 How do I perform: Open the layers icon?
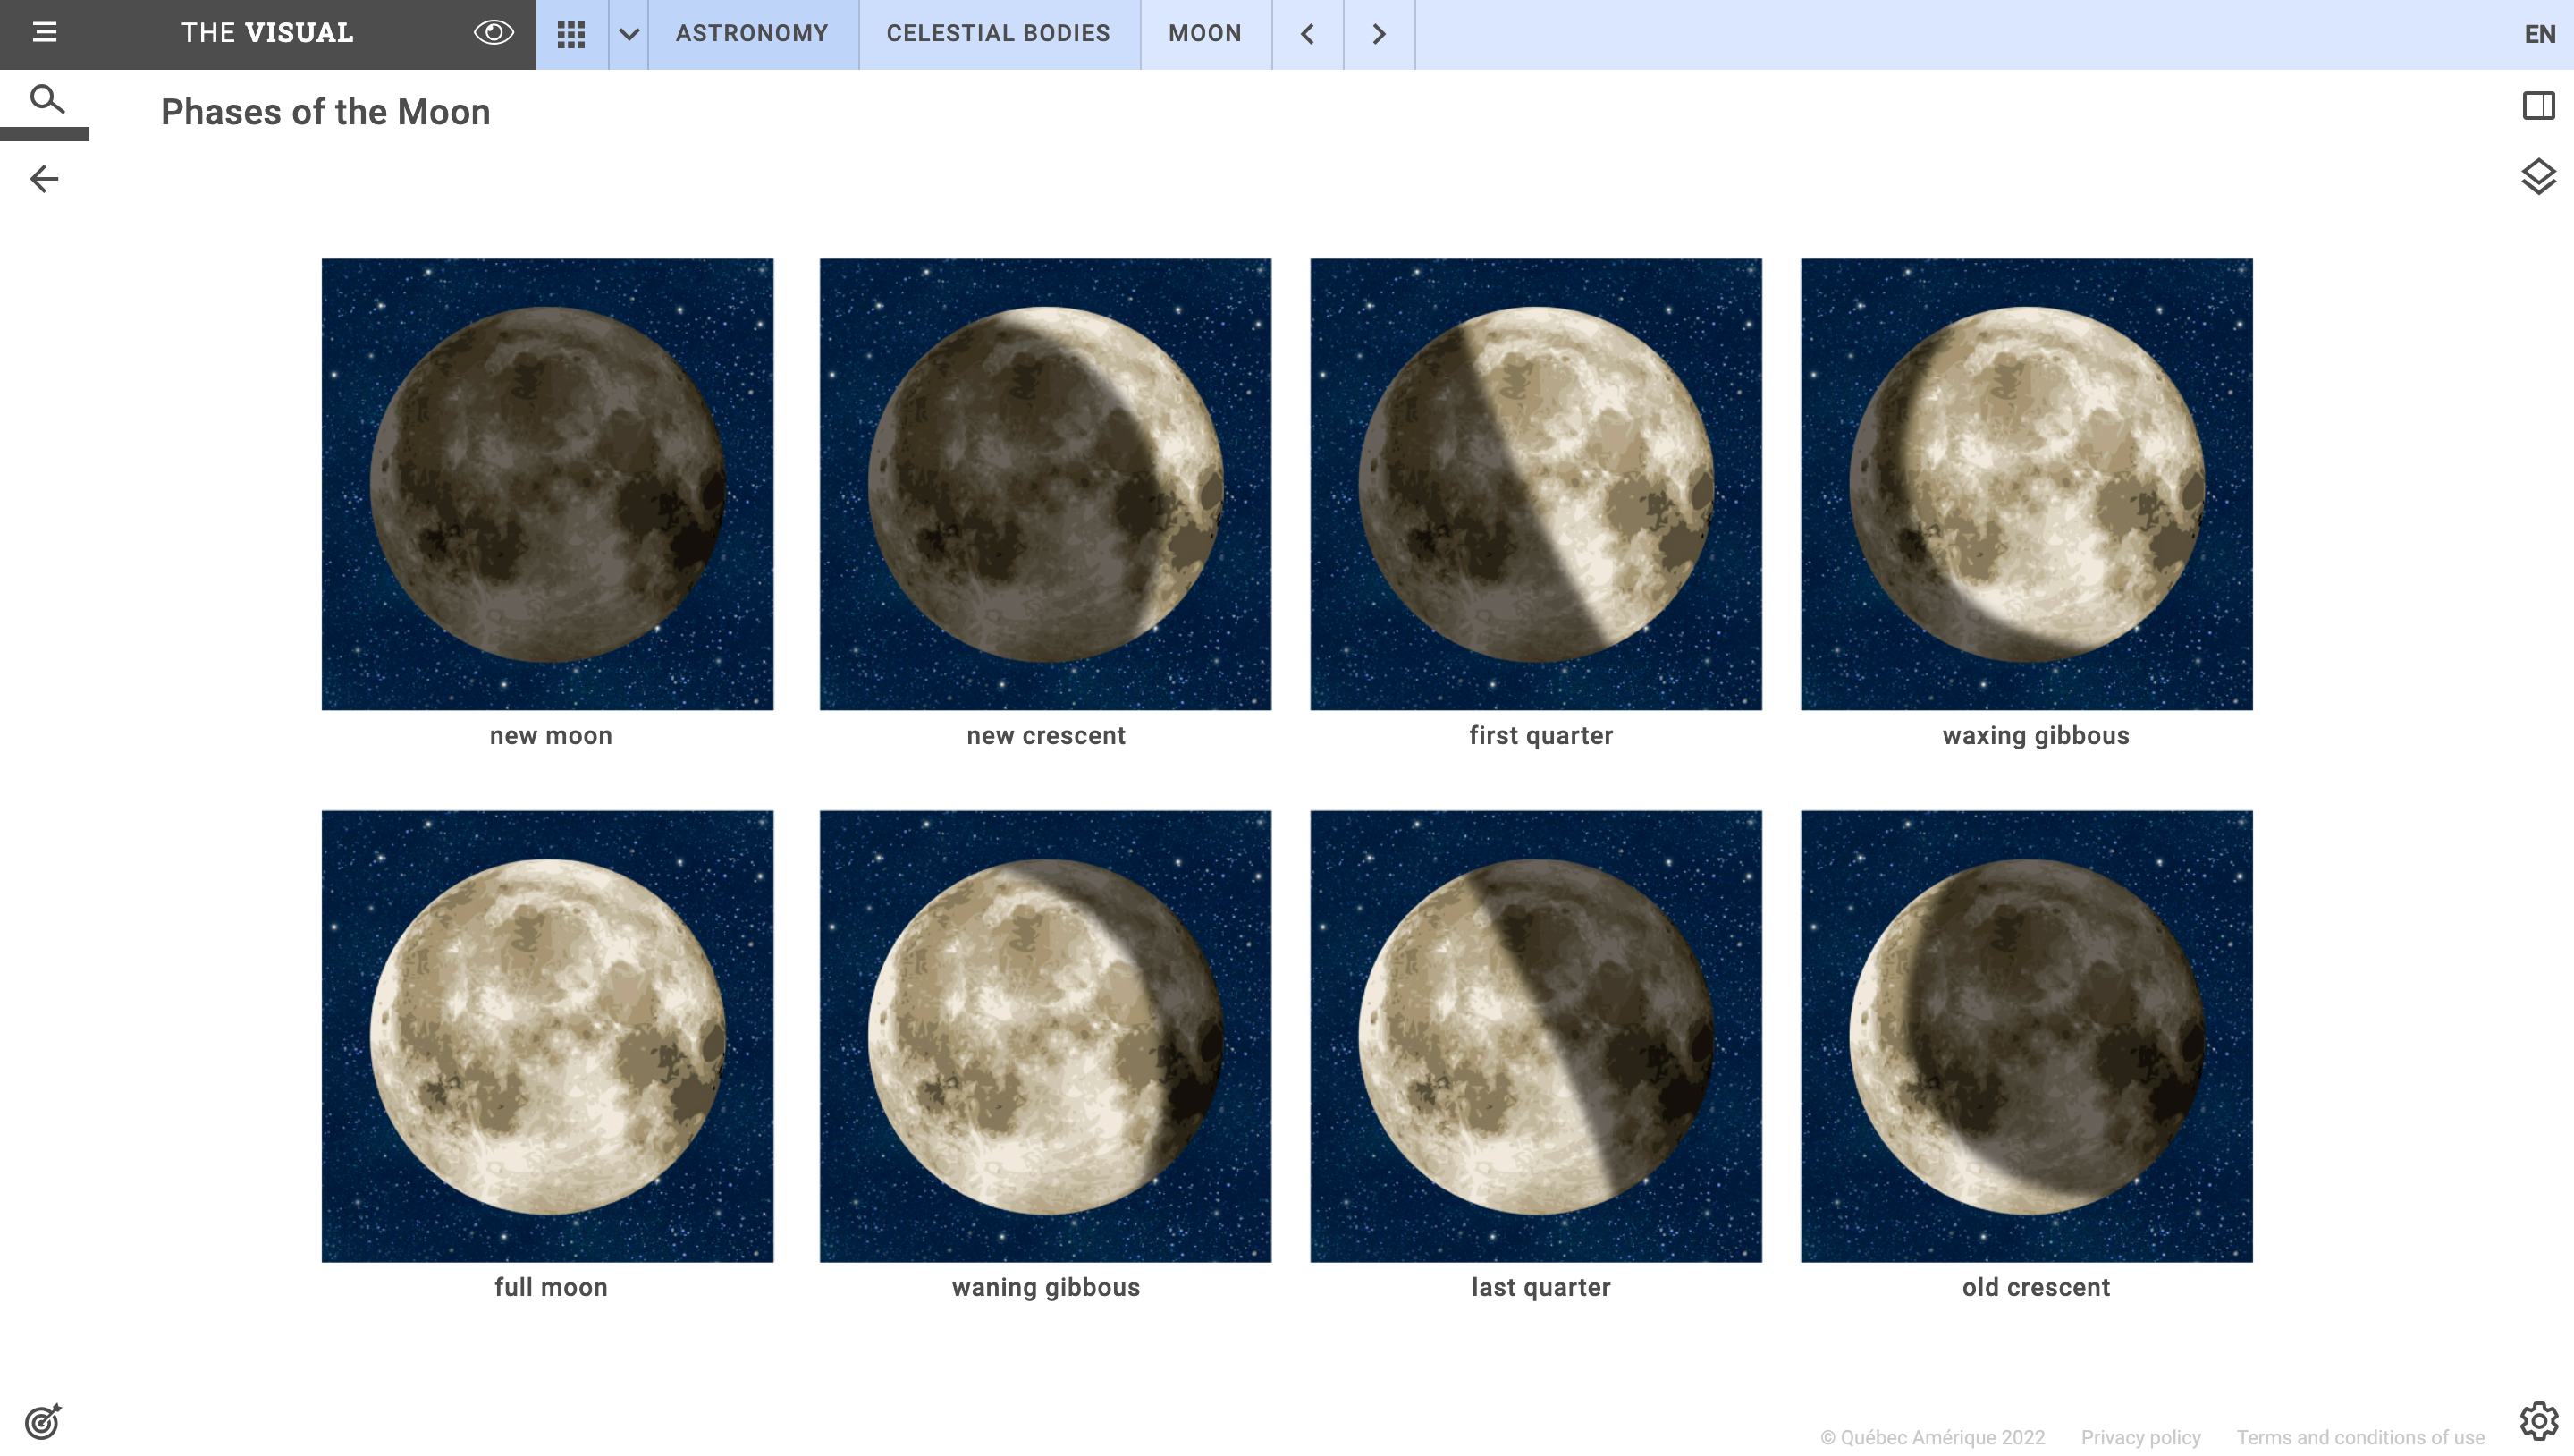pyautogui.click(x=2538, y=176)
